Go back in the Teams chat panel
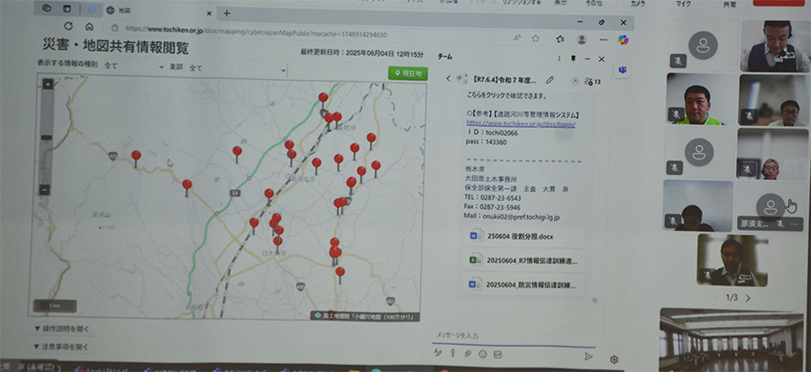Image resolution: width=811 pixels, height=372 pixels. (x=449, y=79)
